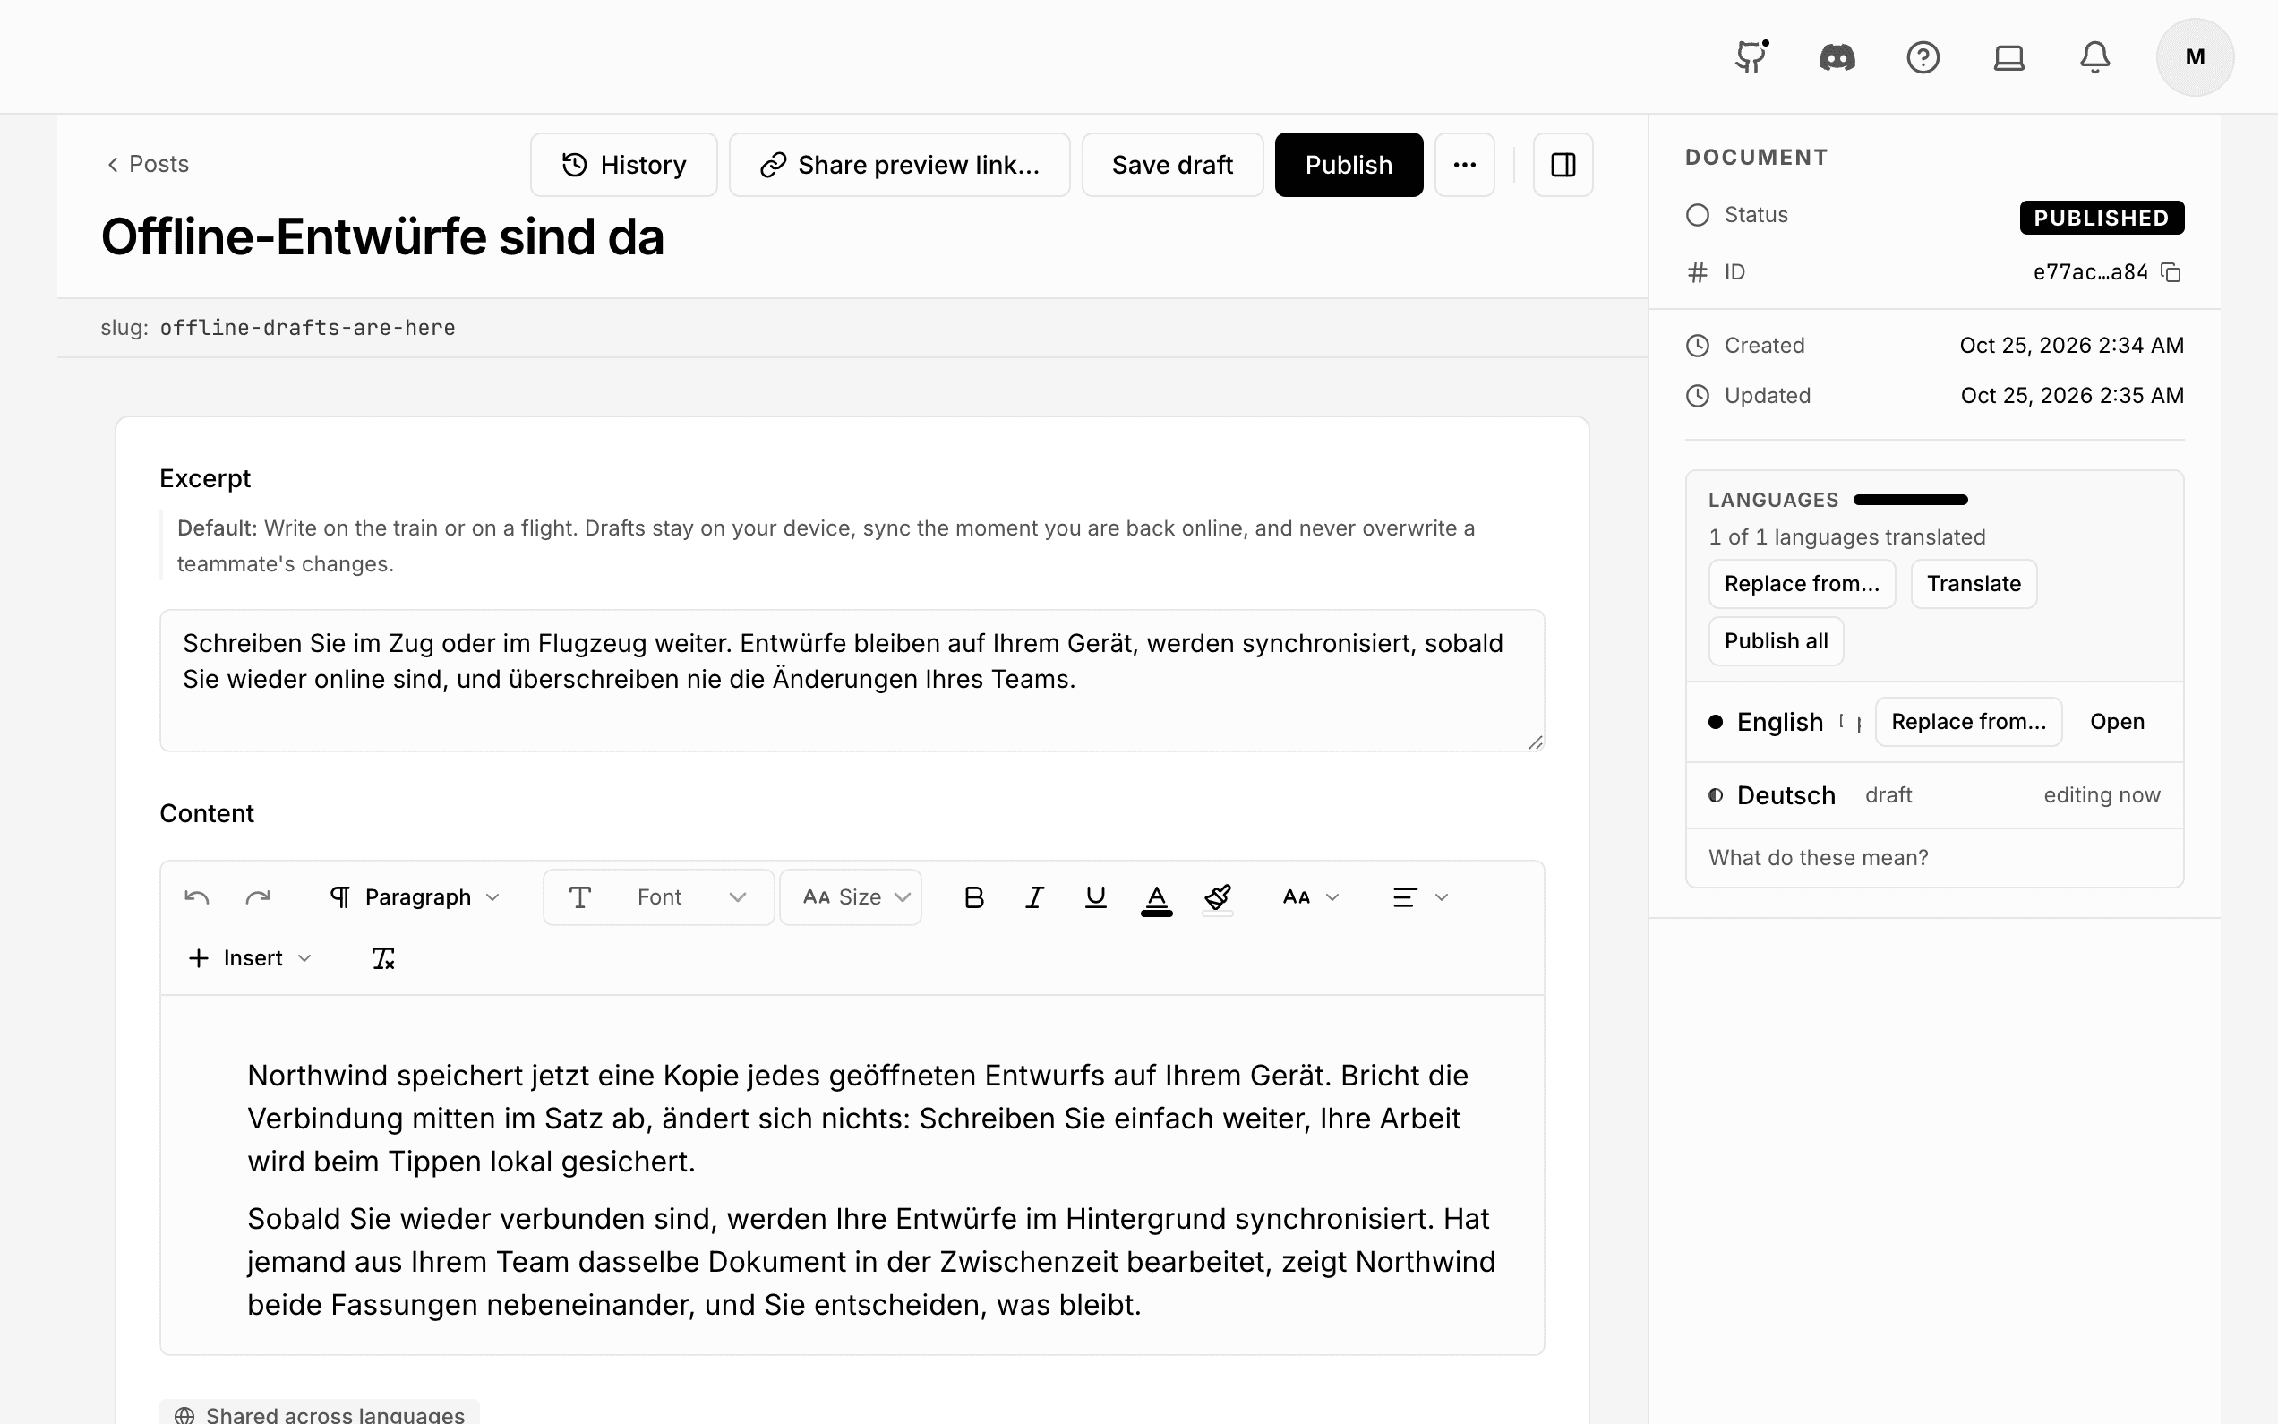Screen dimensions: 2278x1424
Task: Click the post title Offline-Entwürfe sind da
Action: tap(382, 236)
